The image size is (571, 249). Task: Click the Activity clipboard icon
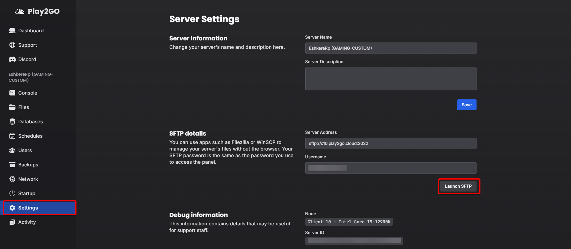tap(12, 222)
